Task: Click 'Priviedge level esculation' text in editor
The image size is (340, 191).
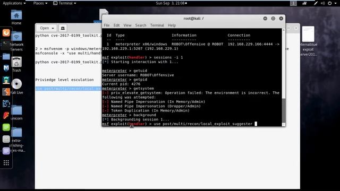Action: (64, 80)
